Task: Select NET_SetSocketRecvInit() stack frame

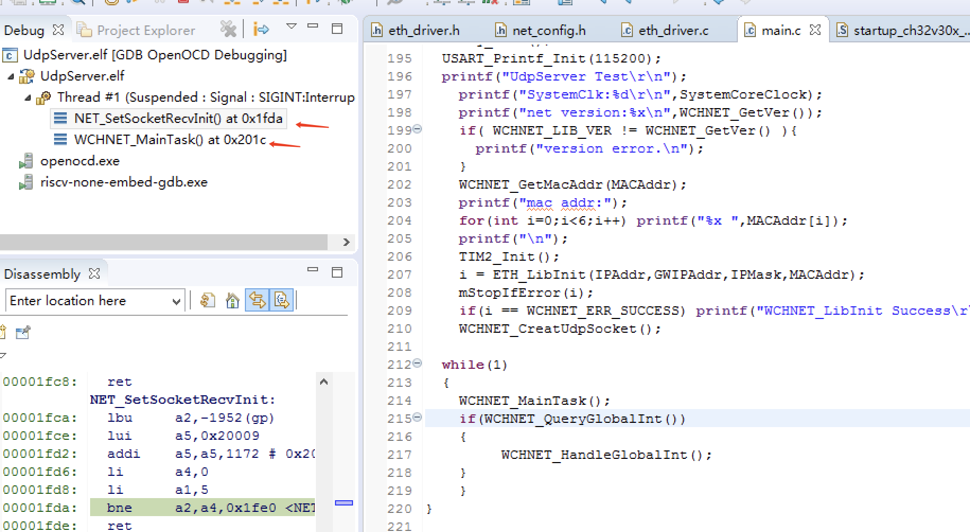Action: point(169,118)
